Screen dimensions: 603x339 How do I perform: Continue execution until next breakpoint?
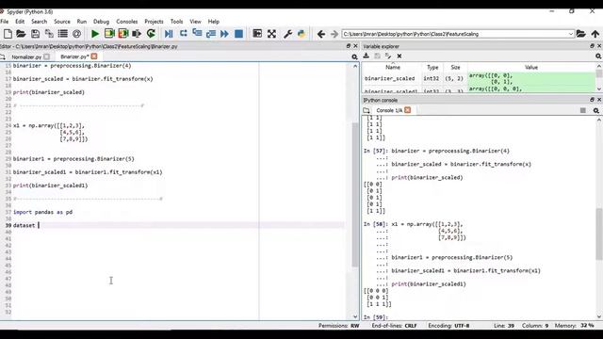(x=224, y=34)
